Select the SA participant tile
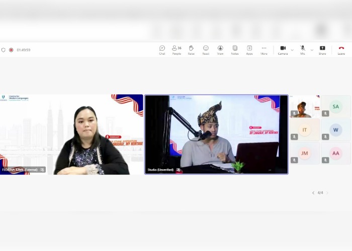This screenshot has width=352, height=251. pyautogui.click(x=335, y=106)
